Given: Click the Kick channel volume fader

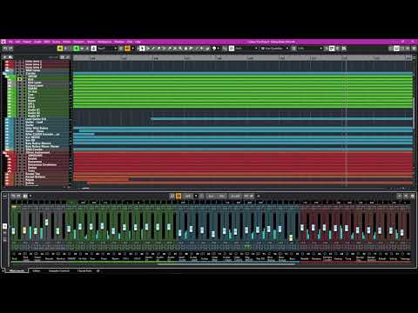Looking at the screenshot, I should coord(13,231).
